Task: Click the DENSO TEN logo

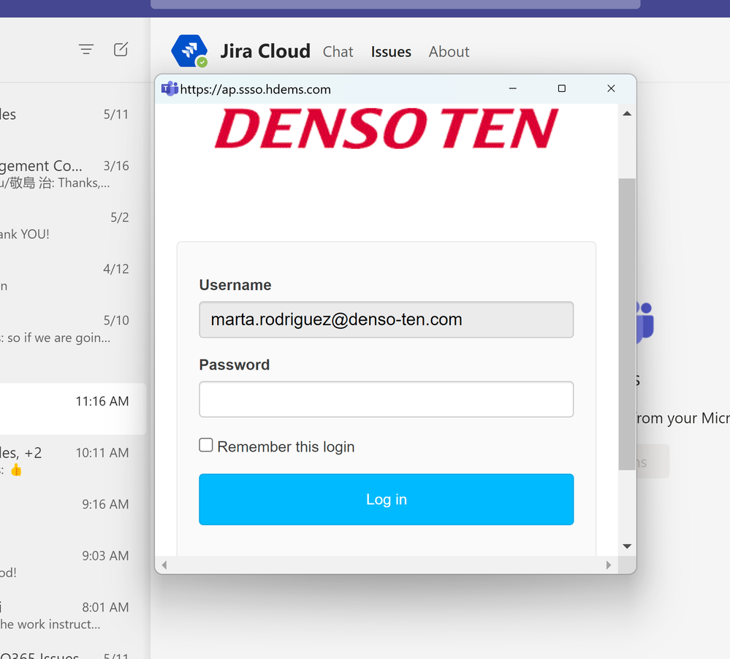Action: point(386,129)
